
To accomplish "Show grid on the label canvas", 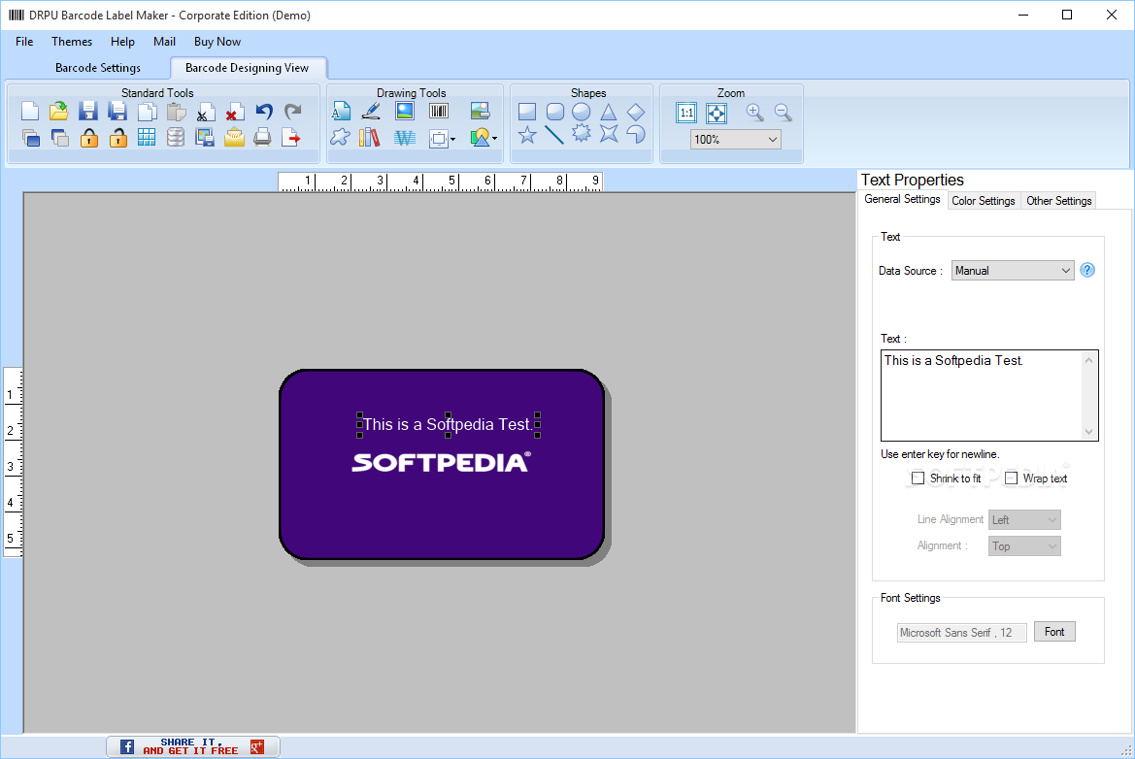I will (x=147, y=138).
